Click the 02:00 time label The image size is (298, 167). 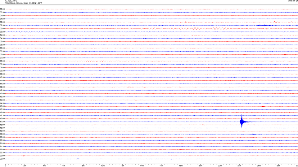[2, 22]
